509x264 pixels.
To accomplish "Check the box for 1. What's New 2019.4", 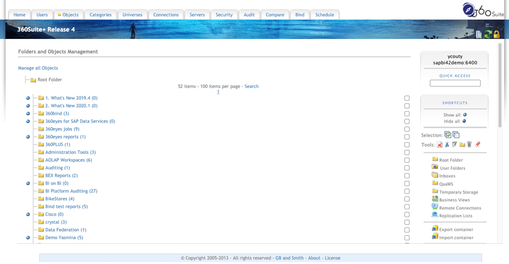I will tap(407, 98).
